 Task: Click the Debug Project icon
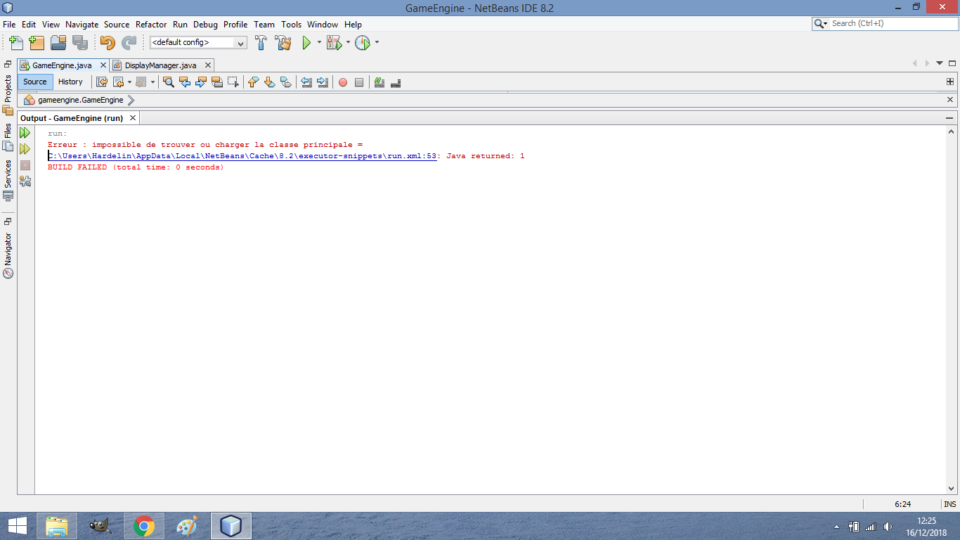334,43
